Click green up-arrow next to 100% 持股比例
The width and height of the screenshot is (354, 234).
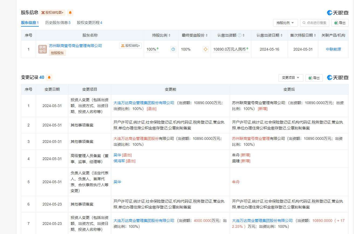tap(158, 49)
